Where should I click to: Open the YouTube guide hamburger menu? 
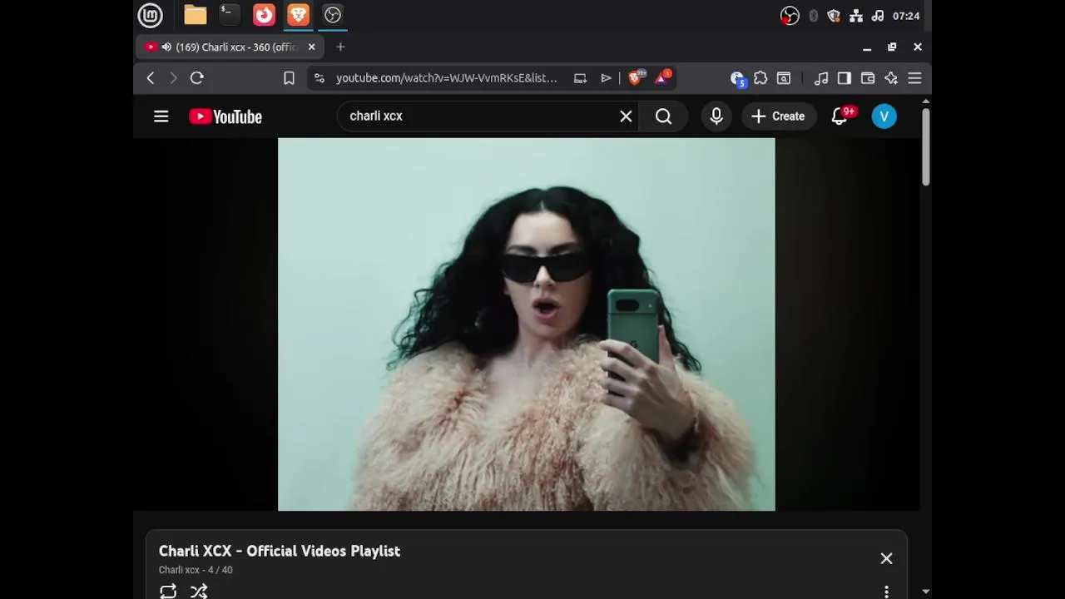click(x=161, y=116)
